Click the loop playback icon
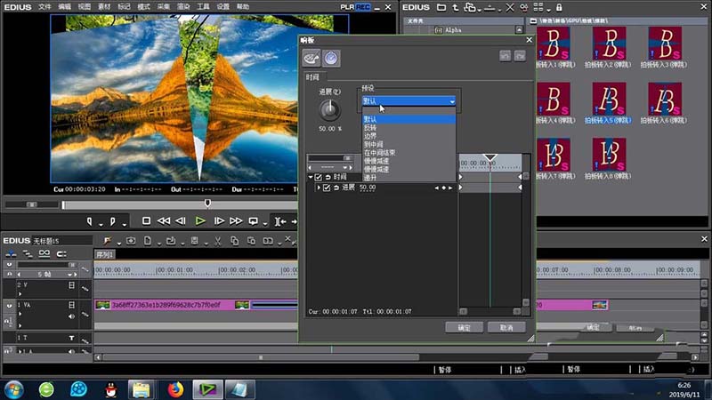This screenshot has width=712, height=400. point(254,220)
